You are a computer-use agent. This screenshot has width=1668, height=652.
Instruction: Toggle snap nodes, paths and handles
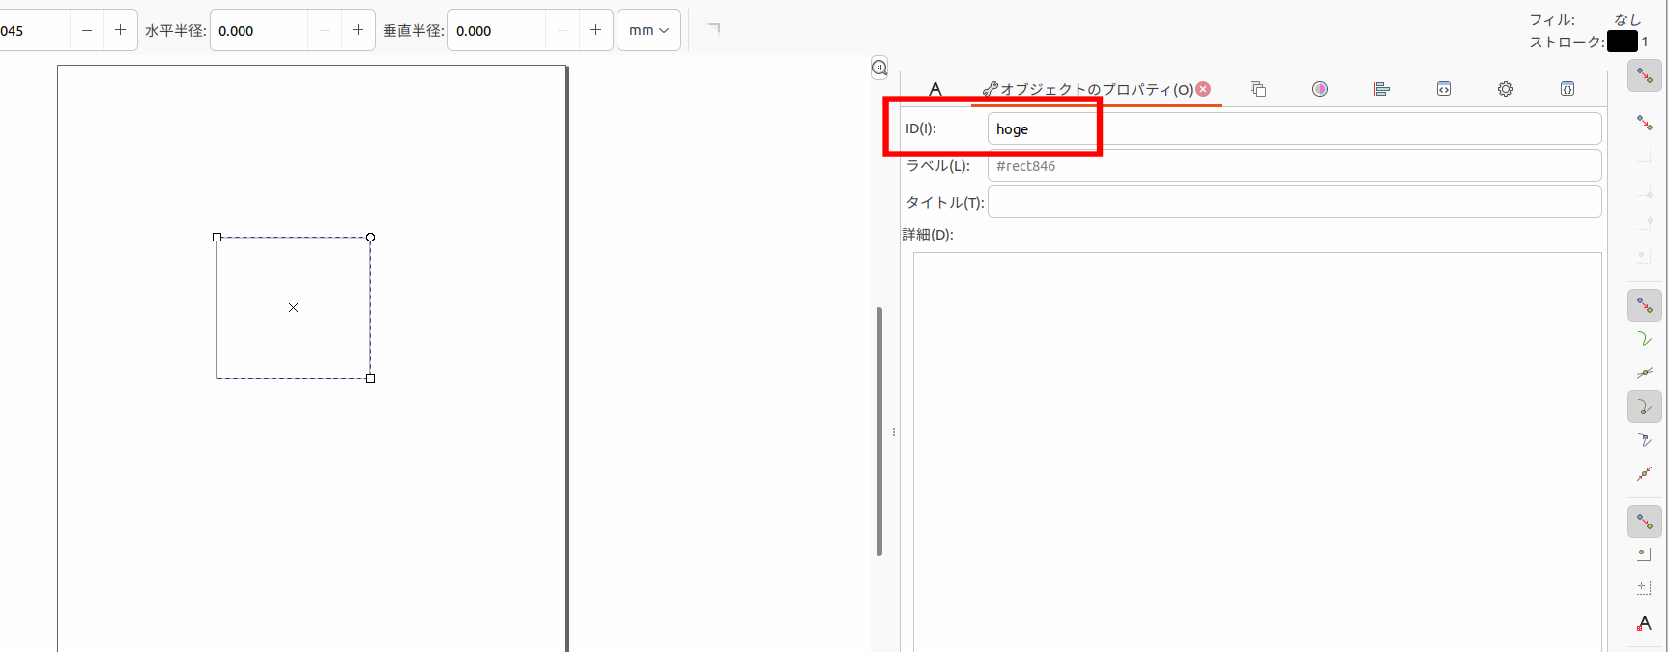[x=1644, y=305]
